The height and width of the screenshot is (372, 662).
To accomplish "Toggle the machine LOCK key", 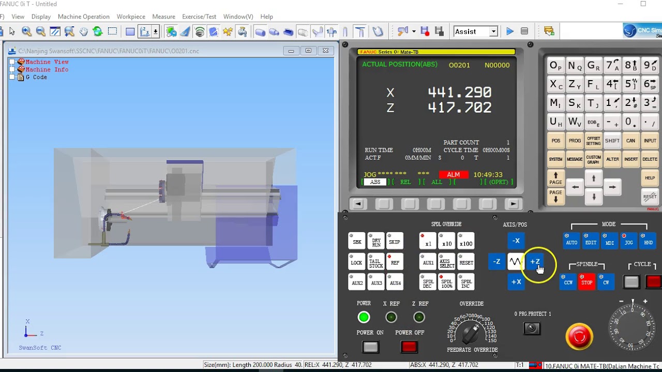I will (357, 261).
